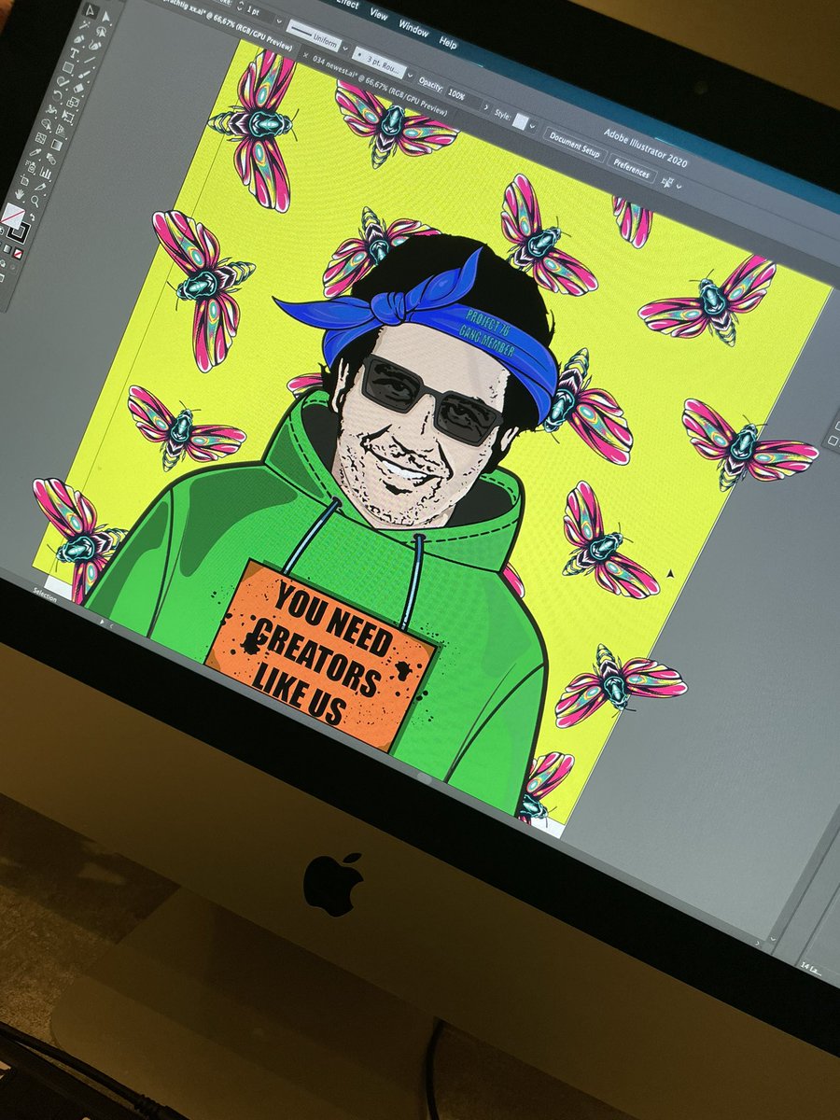Select the Hand tool
This screenshot has width=840, height=1120.
20,194
